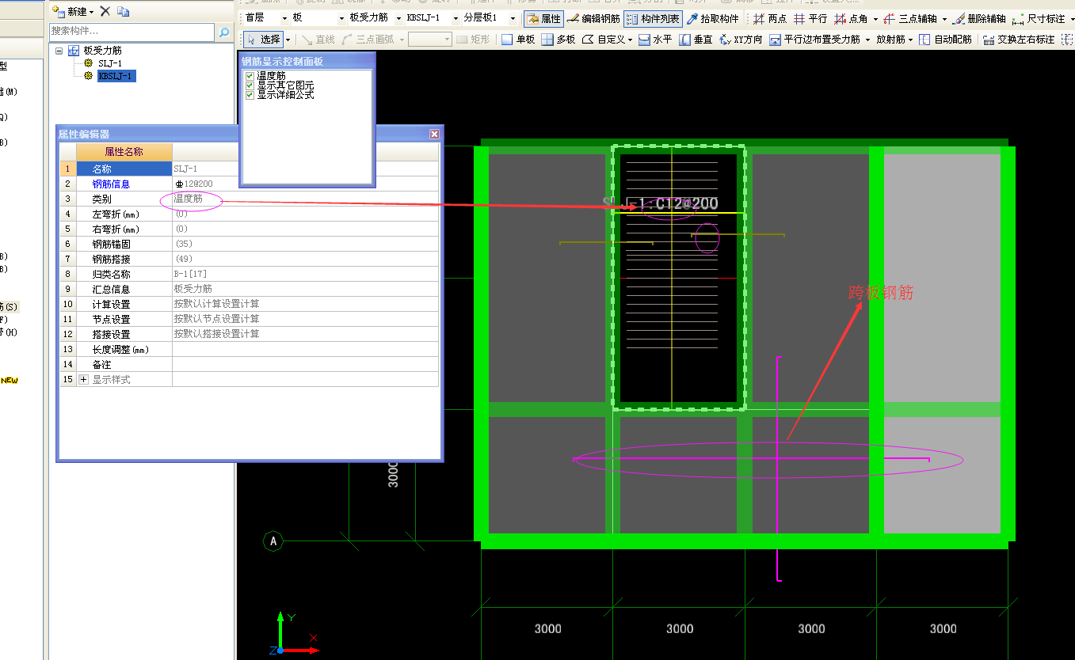The image size is (1075, 660).
Task: Click the 钢筋显示控制面板 title bar
Action: point(307,60)
